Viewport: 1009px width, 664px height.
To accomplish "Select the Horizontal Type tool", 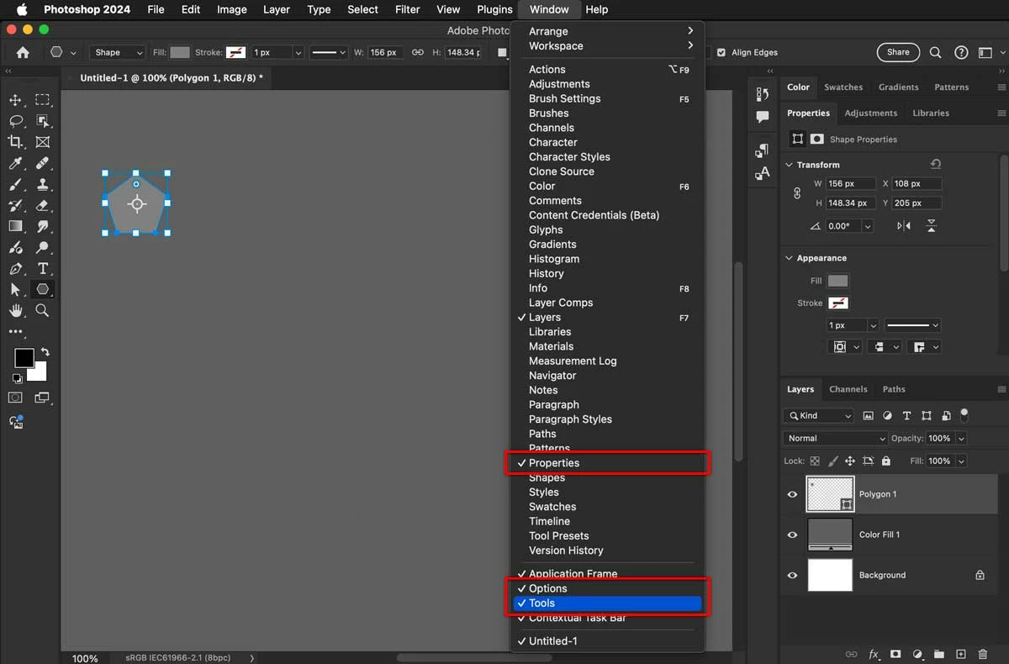I will (43, 269).
